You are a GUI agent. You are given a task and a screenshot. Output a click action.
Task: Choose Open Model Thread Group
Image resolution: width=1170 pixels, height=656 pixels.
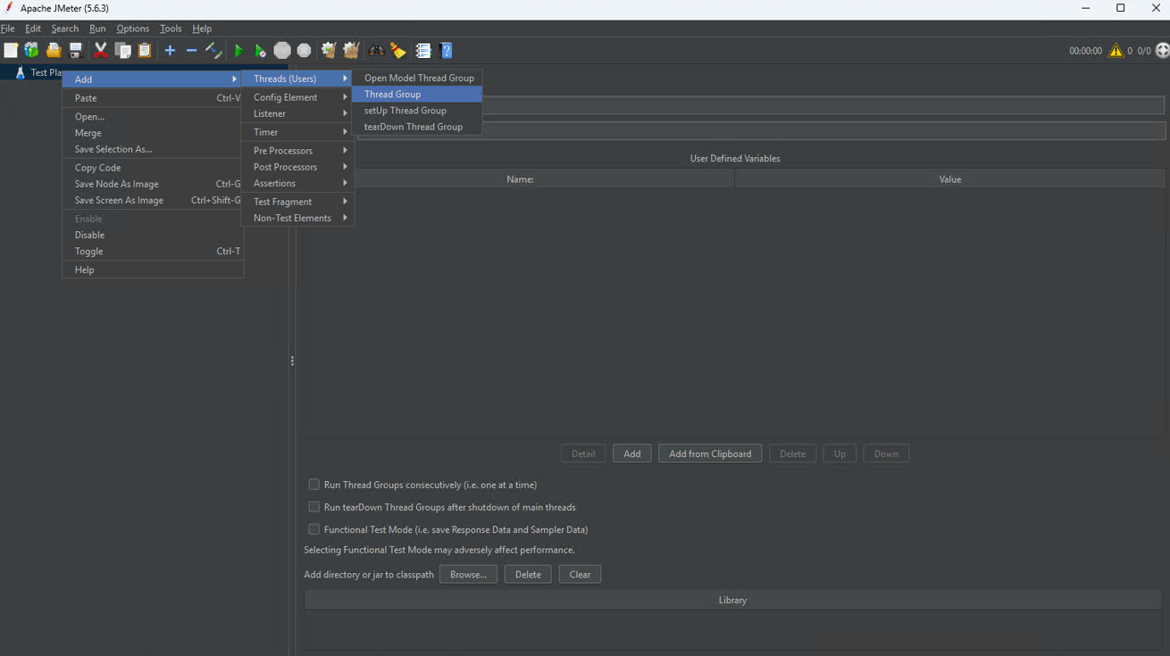tap(417, 78)
